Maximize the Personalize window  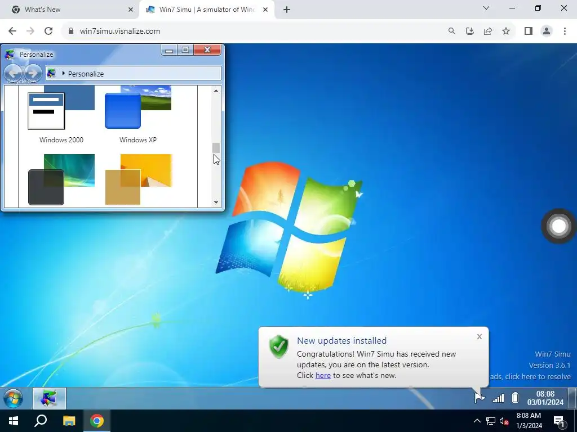185,50
